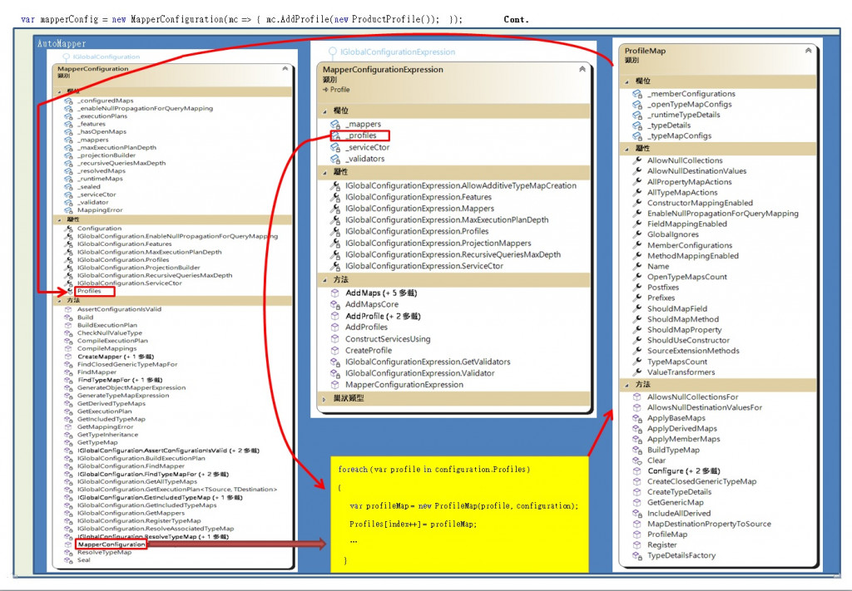The height and width of the screenshot is (591, 852).
Task: Select the Profiles property in MapperConfiguration
Action: coord(89,291)
